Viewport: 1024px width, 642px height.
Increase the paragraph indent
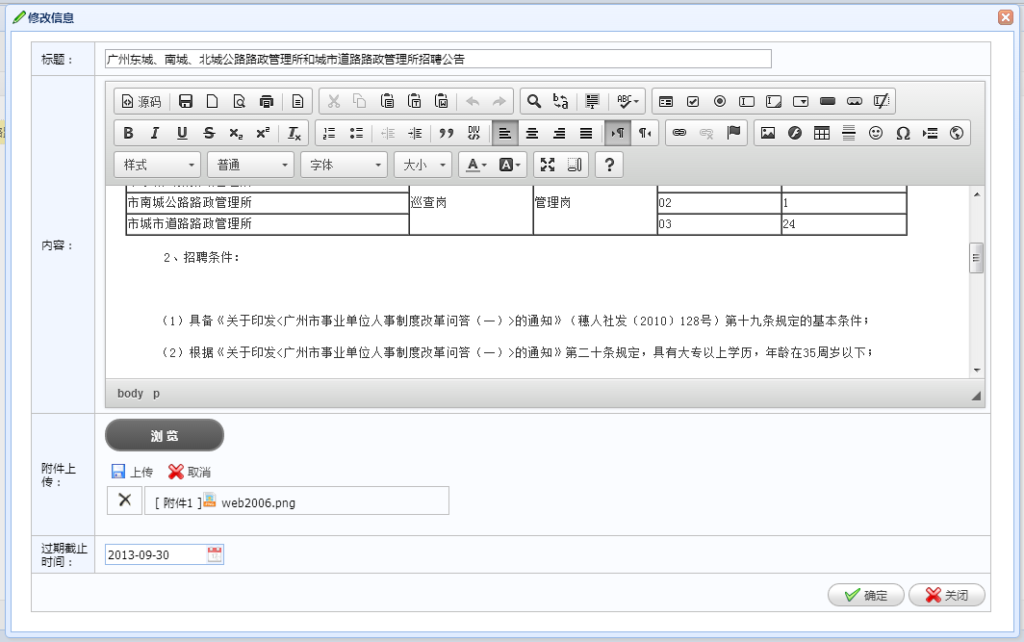pyautogui.click(x=415, y=133)
